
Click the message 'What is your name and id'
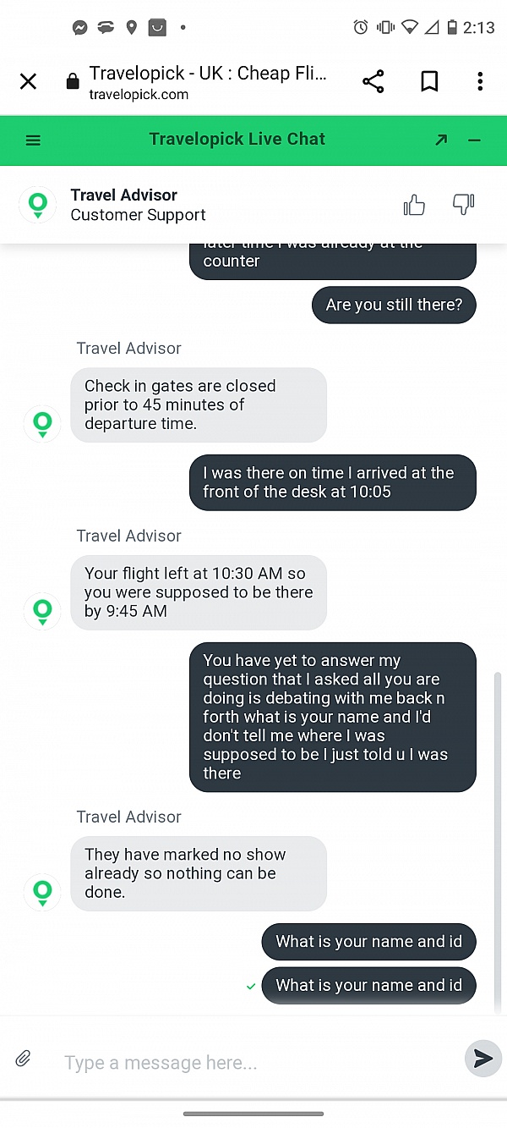(368, 942)
